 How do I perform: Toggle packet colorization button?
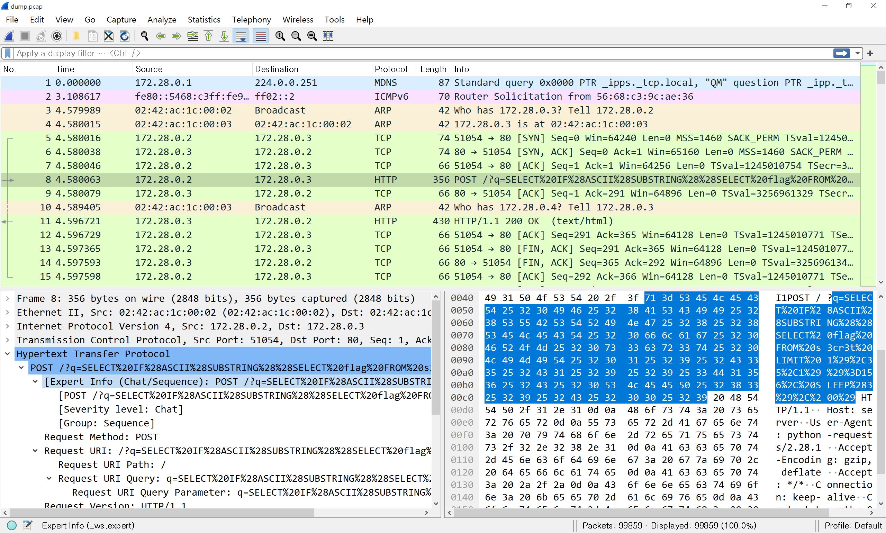261,36
